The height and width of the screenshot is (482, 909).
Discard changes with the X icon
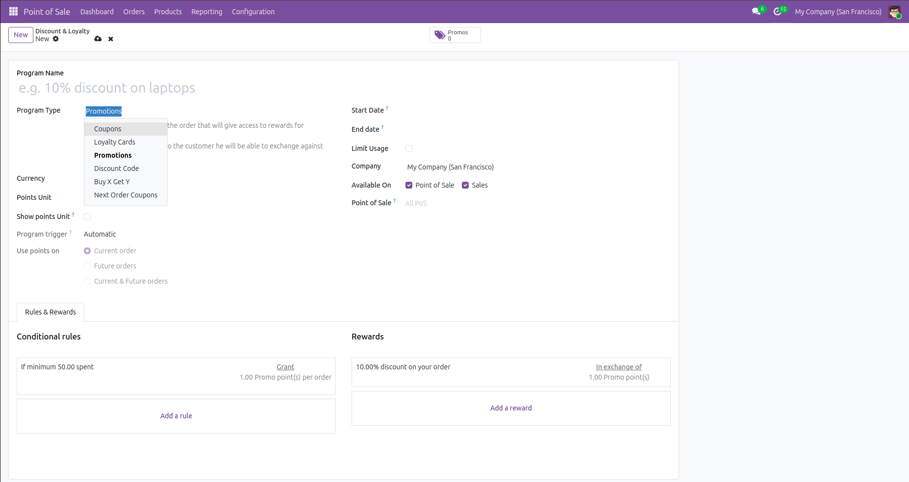click(x=111, y=39)
